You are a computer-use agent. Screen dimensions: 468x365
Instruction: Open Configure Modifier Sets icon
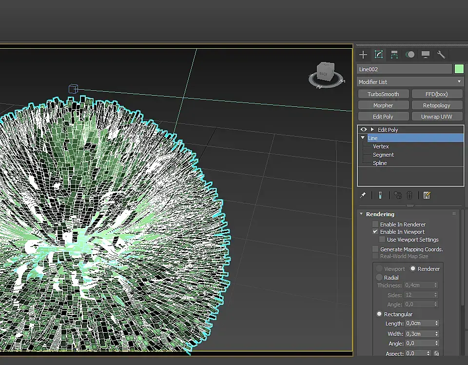tap(427, 195)
